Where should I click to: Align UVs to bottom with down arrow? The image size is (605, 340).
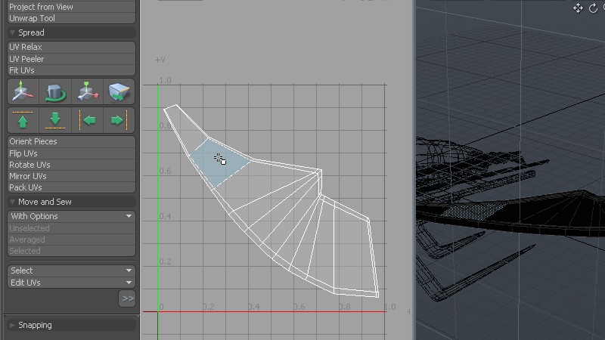coord(55,120)
